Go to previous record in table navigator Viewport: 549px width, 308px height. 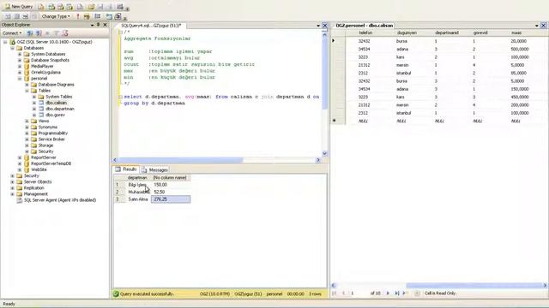pos(343,293)
